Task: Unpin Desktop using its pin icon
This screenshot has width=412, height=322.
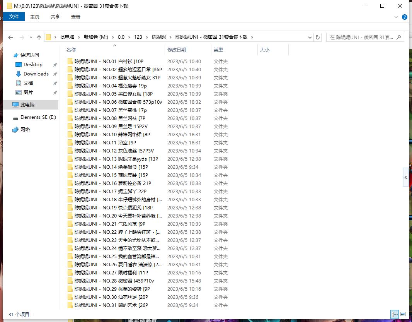Action: [x=55, y=65]
